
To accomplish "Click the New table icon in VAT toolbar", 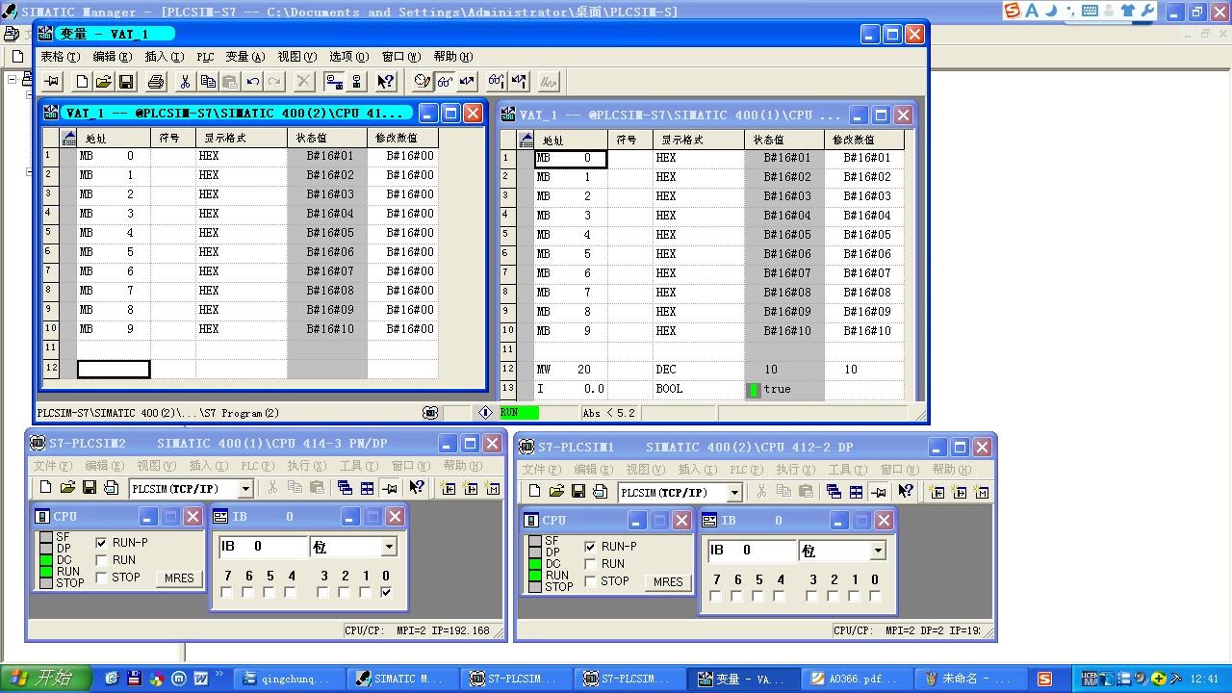I will [x=82, y=82].
